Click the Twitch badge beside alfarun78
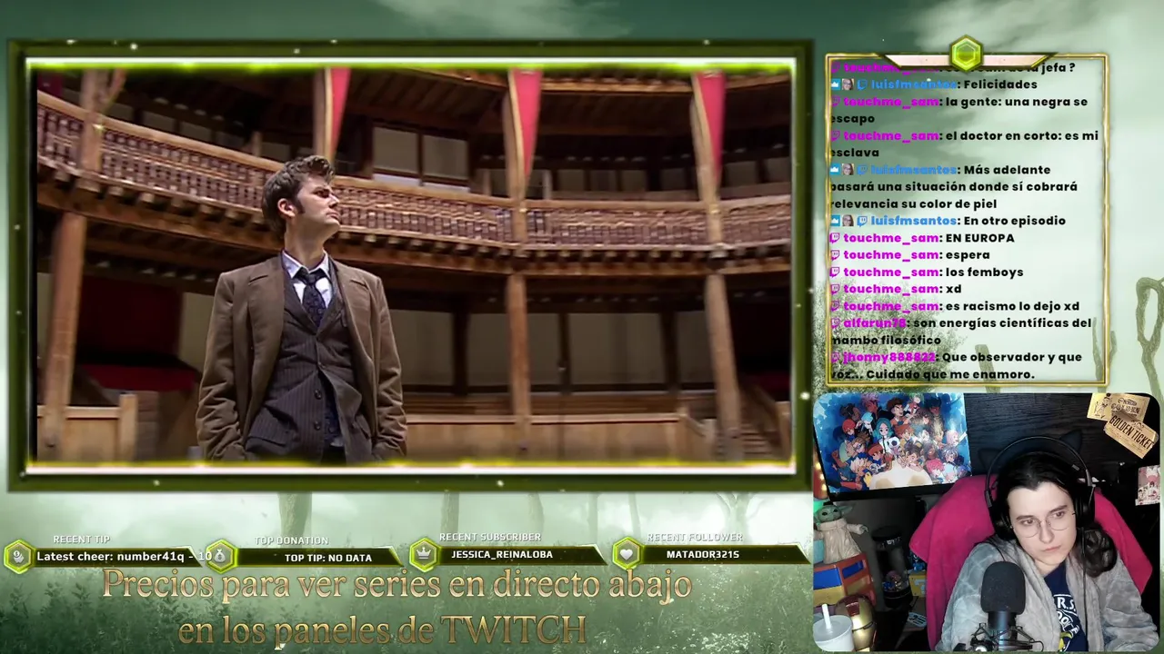Viewport: 1164px width, 654px height. pos(836,323)
